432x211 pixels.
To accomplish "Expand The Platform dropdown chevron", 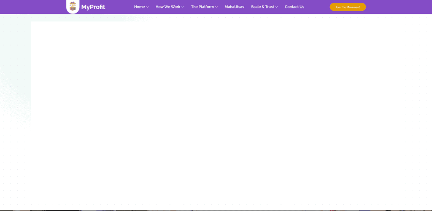I will click(216, 7).
